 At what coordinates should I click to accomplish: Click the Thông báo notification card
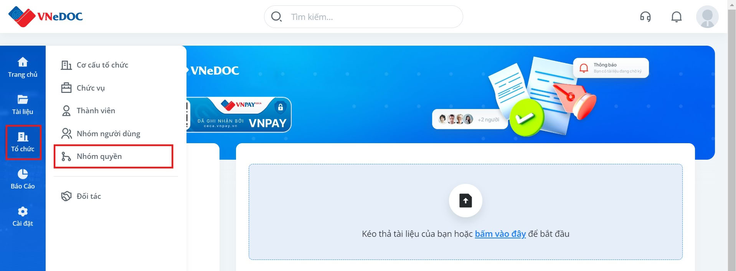[x=611, y=68]
